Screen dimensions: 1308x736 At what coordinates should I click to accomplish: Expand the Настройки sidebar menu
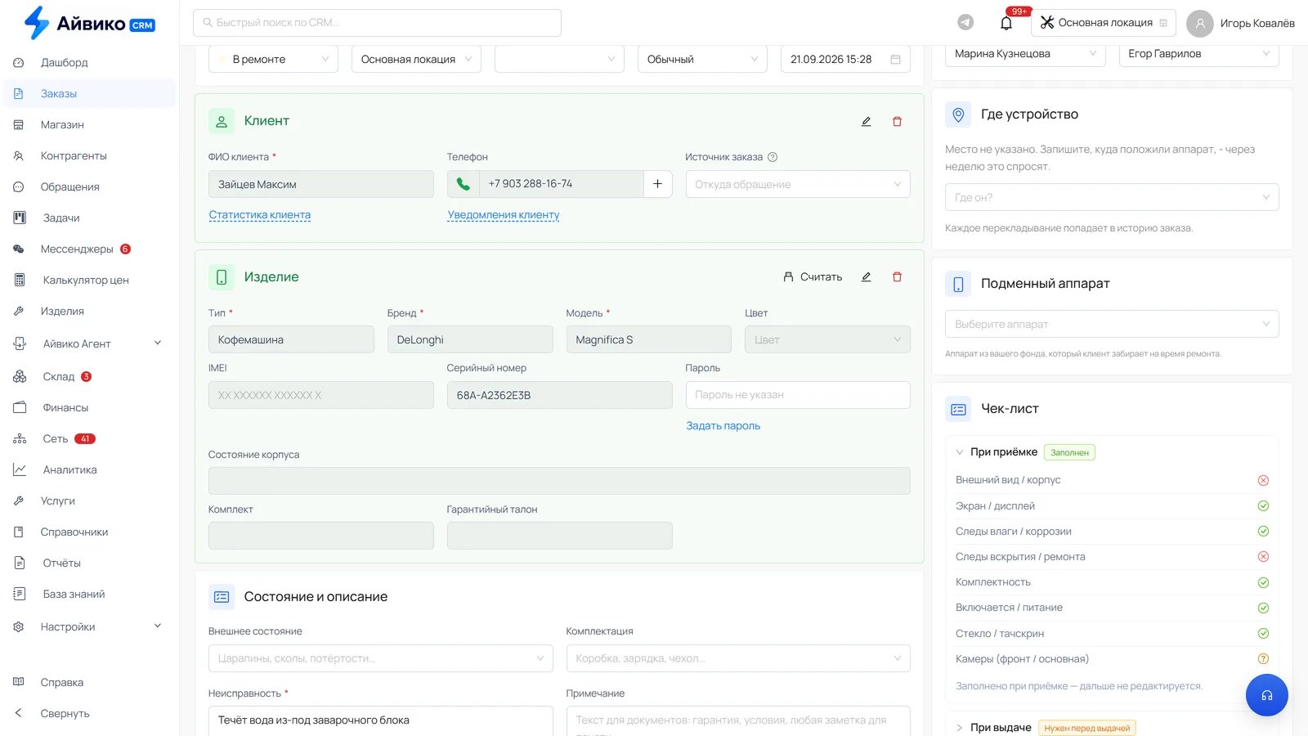coord(89,626)
